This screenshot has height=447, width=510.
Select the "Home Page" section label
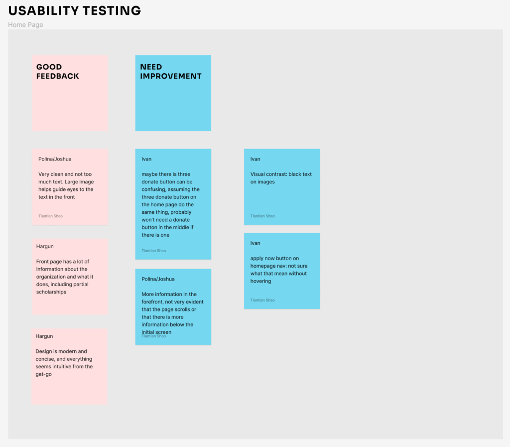[x=25, y=25]
